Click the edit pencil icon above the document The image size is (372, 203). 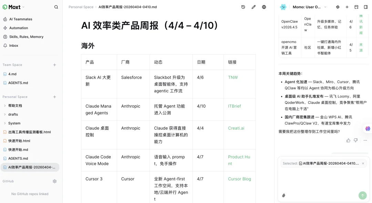click(254, 7)
